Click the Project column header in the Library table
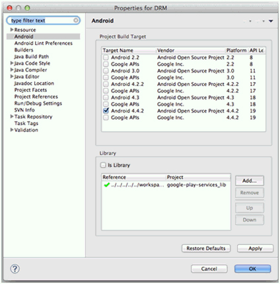The image size is (280, 284). pyautogui.click(x=198, y=177)
